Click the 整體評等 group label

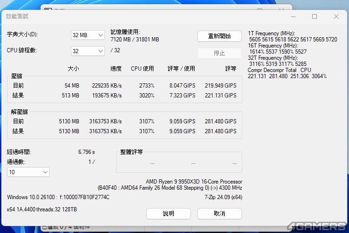coord(131,152)
